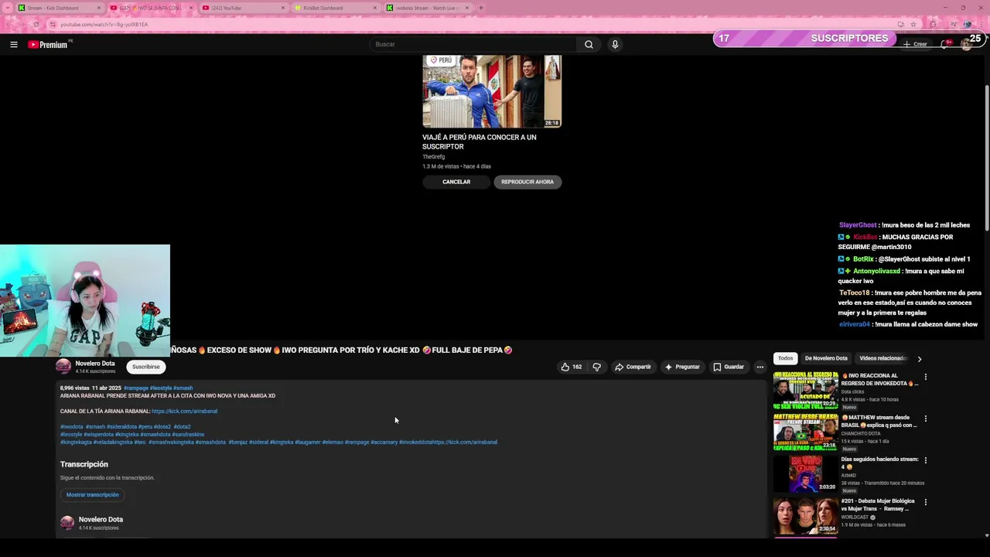Select the Todos filter chip

785,358
